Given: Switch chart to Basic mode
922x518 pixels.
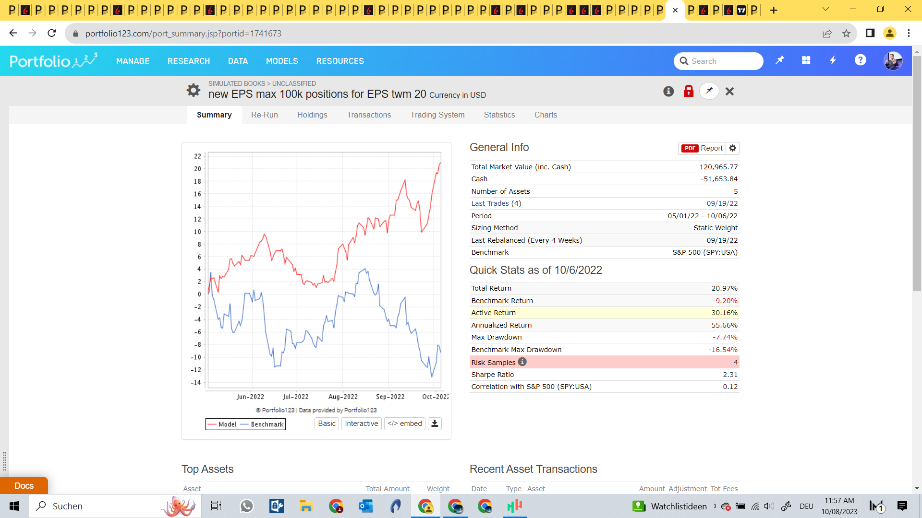Looking at the screenshot, I should (x=327, y=424).
